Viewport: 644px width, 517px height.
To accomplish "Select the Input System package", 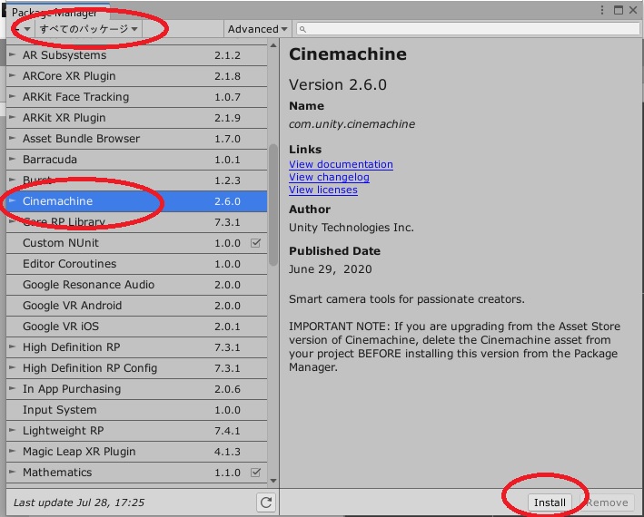I will click(x=136, y=410).
